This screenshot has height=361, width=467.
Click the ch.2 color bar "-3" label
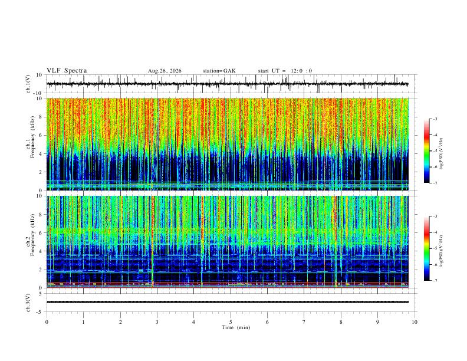pyautogui.click(x=435, y=216)
